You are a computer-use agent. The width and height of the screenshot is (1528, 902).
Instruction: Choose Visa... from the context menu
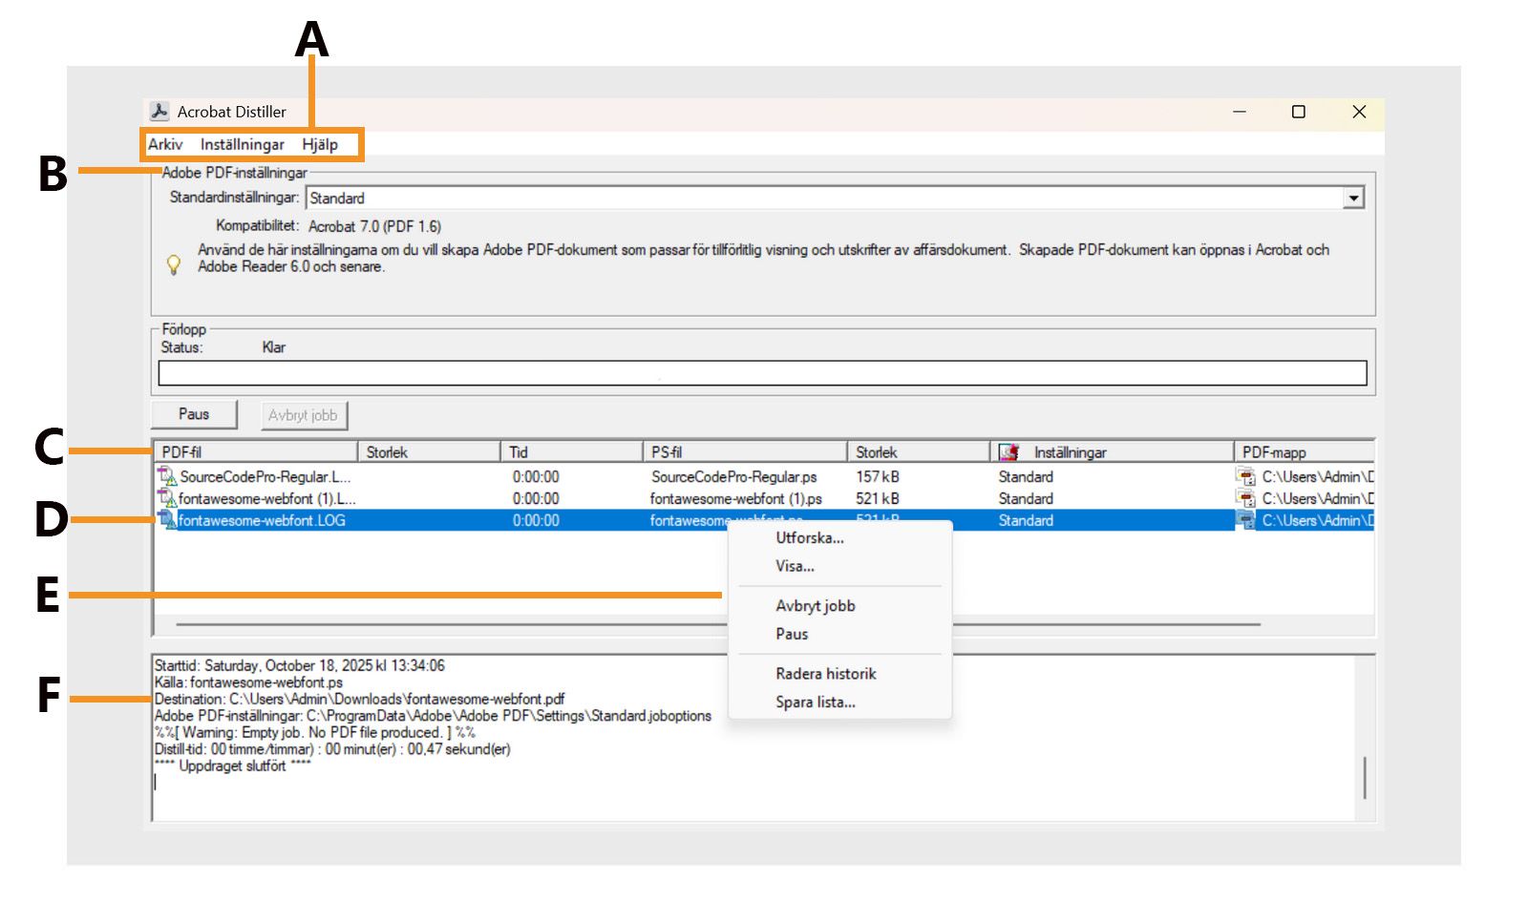point(794,566)
